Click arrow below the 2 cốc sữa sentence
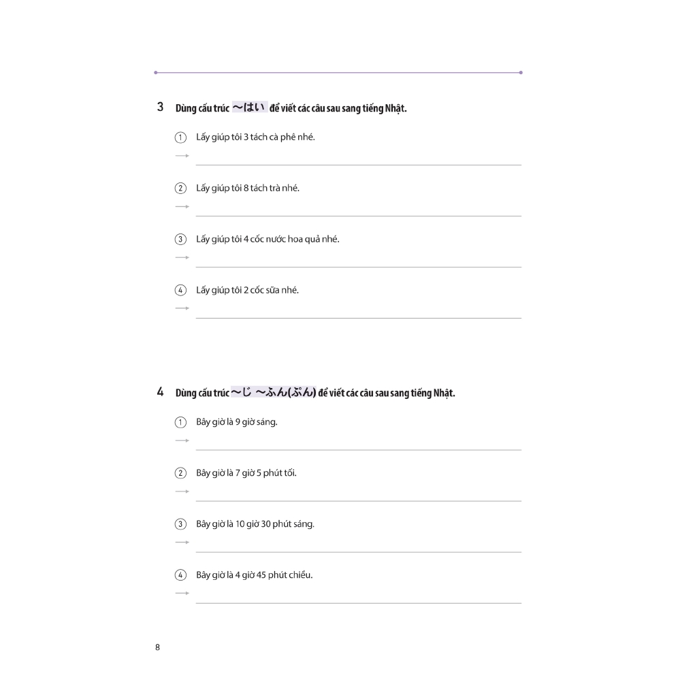Image resolution: width=697 pixels, height=697 pixels. coord(182,308)
